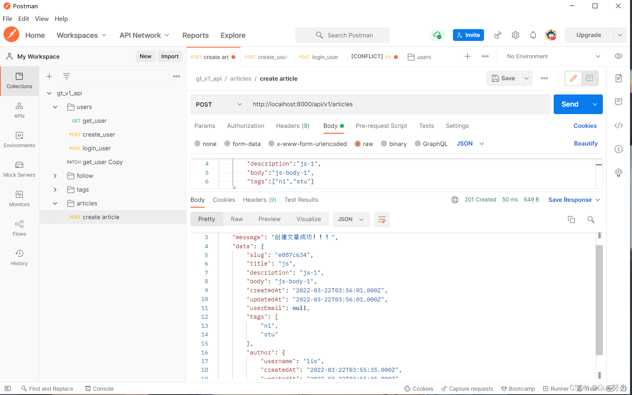632x395 pixels.
Task: Open the response JSON format dropdown
Action: [351, 220]
